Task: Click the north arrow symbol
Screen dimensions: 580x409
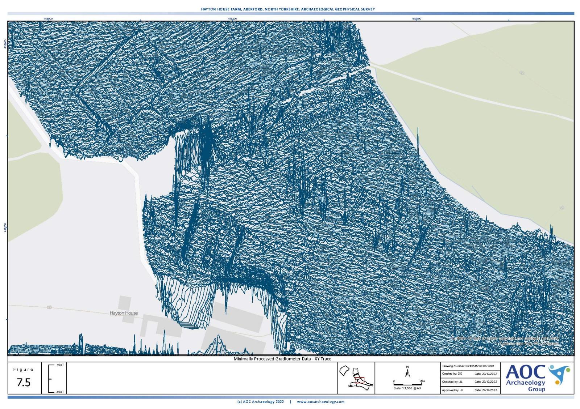Action: [x=407, y=372]
